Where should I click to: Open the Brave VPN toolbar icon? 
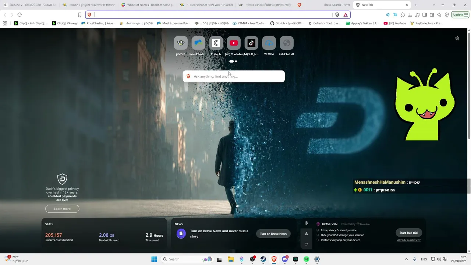(x=446, y=15)
